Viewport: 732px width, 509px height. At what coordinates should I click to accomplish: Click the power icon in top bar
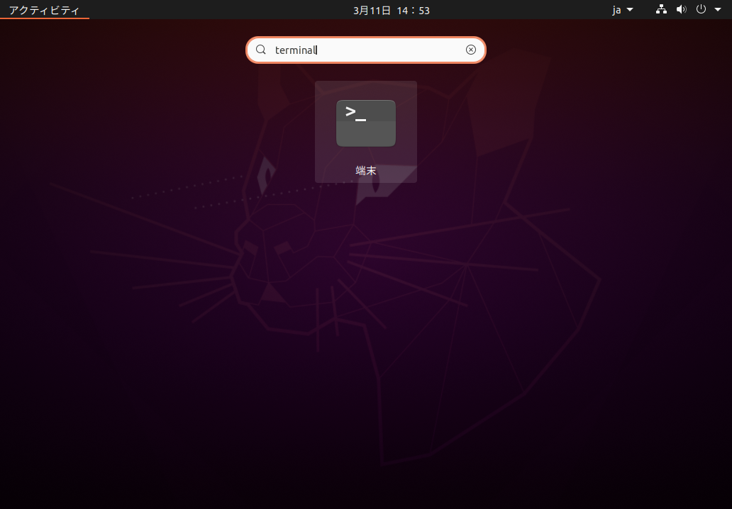701,10
